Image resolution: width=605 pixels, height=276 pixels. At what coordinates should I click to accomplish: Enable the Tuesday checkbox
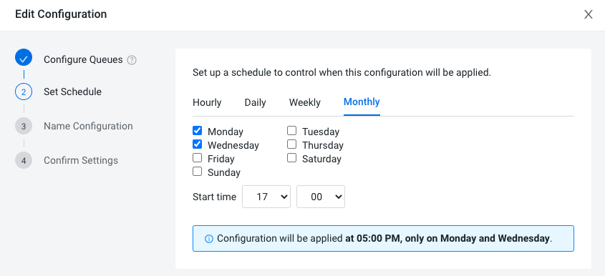[x=291, y=131]
